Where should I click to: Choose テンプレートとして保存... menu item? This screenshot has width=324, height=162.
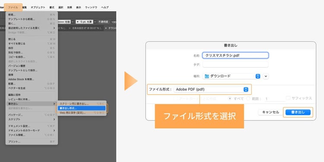[x=32, y=70]
